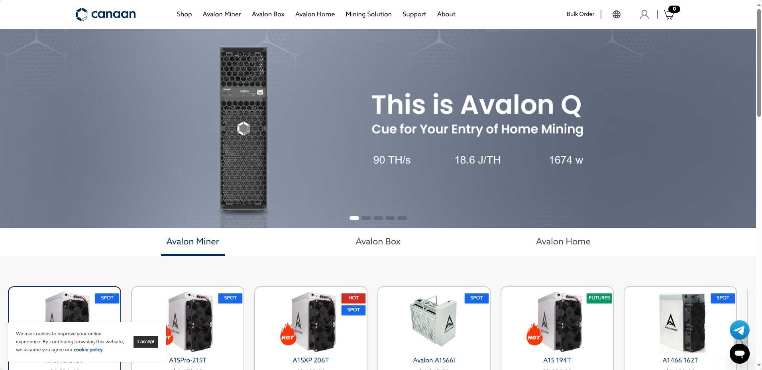Select the last carousel slide indicator
This screenshot has height=370, width=762.
click(402, 218)
